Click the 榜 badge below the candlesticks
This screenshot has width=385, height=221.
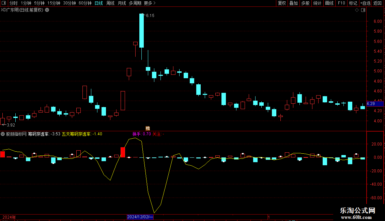[x=148, y=129]
